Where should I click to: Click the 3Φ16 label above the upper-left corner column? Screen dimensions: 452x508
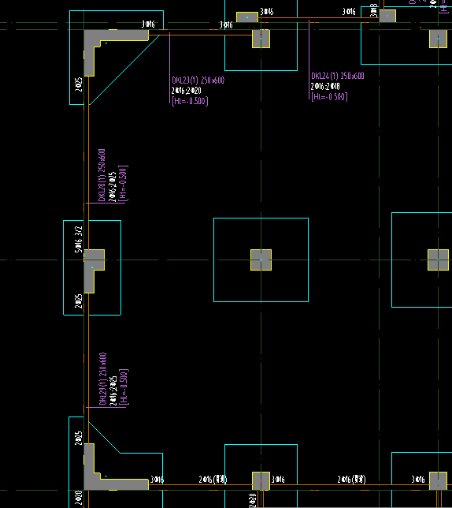click(x=148, y=24)
